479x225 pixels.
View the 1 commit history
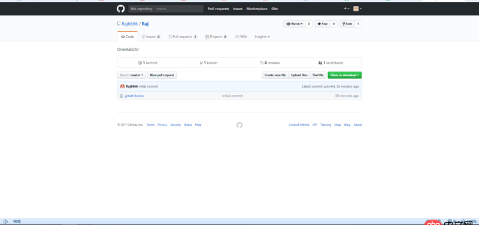pos(148,63)
